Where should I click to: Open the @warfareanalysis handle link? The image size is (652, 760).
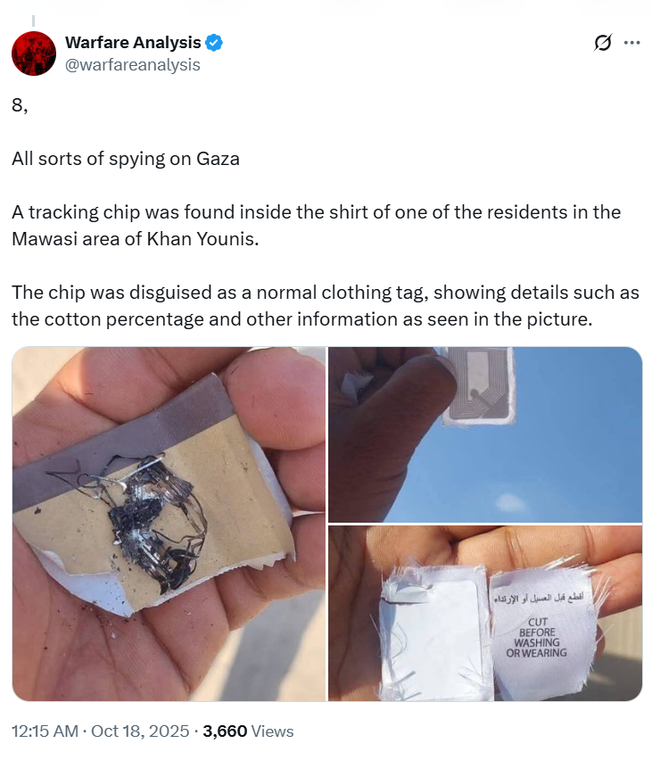(x=132, y=64)
